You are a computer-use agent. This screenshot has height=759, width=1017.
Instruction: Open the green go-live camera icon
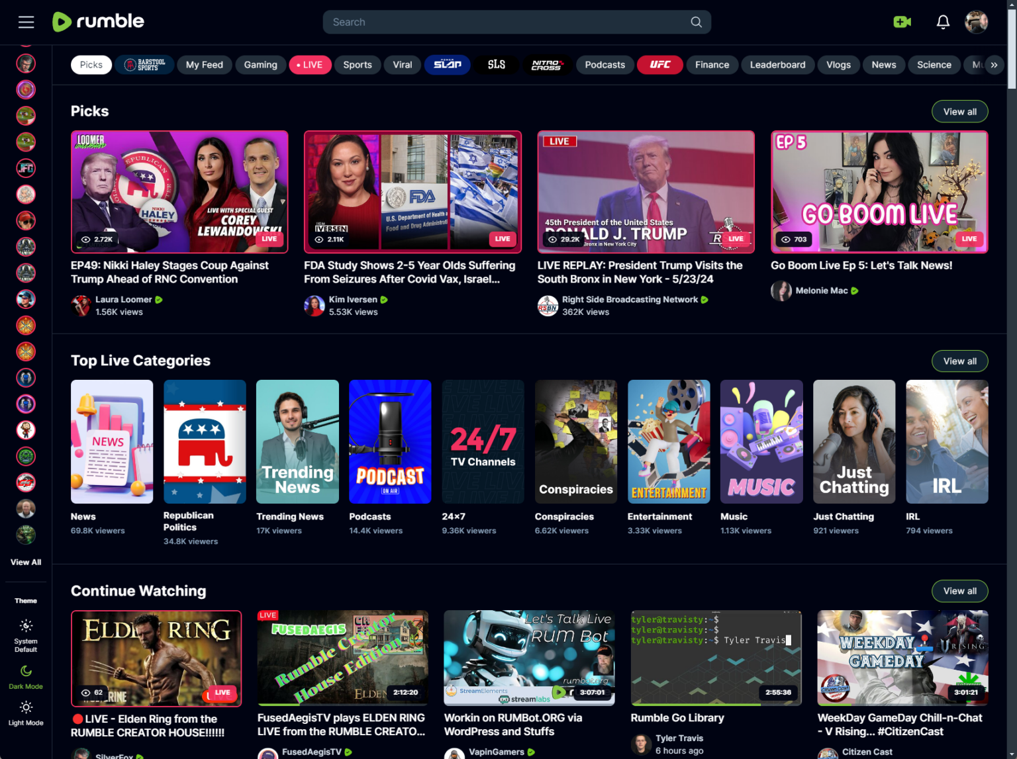(x=902, y=21)
